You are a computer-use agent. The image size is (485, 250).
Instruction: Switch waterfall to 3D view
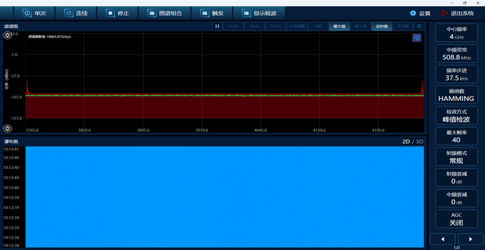419,141
